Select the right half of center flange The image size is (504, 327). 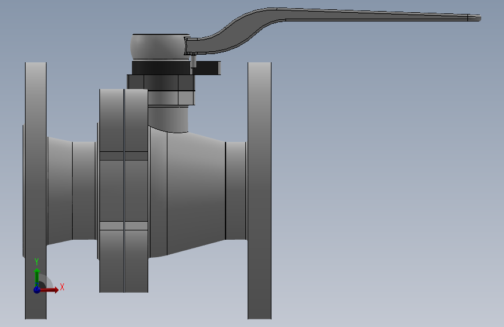click(x=136, y=190)
